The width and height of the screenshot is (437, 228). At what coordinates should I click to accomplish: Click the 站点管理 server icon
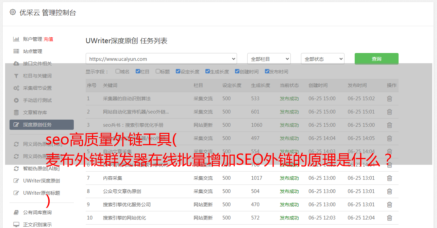[x=16, y=51]
